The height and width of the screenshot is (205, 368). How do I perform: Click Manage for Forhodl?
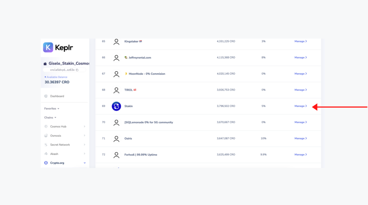(x=301, y=154)
